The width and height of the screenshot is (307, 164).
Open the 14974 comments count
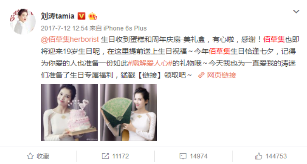coord(198,156)
